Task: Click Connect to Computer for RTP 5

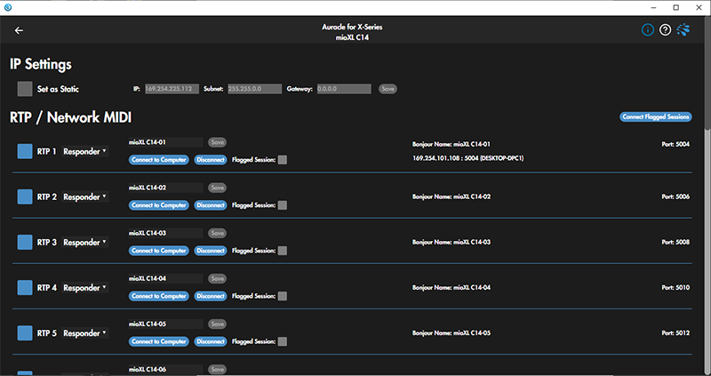Action: tap(159, 341)
